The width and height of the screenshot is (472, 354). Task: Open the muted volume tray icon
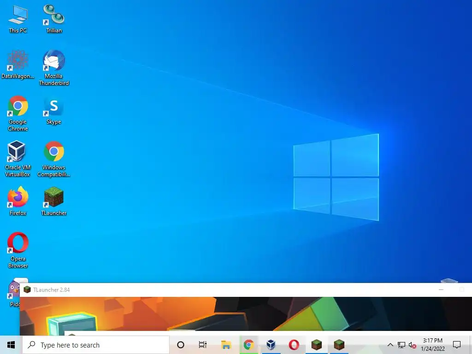pyautogui.click(x=413, y=345)
